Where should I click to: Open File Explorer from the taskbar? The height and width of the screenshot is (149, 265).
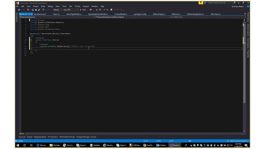pos(55,145)
